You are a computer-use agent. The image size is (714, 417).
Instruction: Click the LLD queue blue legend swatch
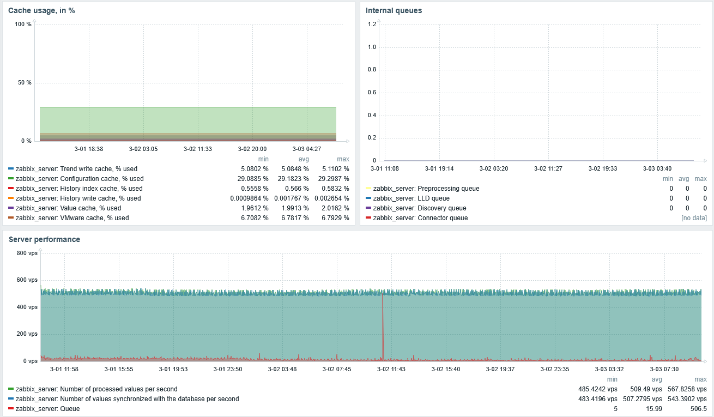click(368, 198)
